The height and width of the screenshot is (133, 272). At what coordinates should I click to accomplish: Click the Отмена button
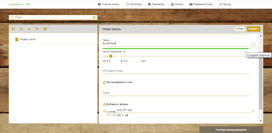pyautogui.click(x=239, y=29)
